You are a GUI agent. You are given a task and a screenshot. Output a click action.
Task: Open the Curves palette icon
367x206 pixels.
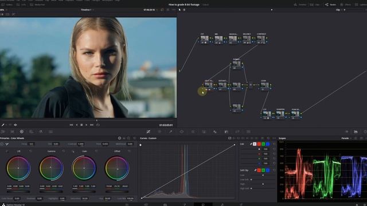149,132
